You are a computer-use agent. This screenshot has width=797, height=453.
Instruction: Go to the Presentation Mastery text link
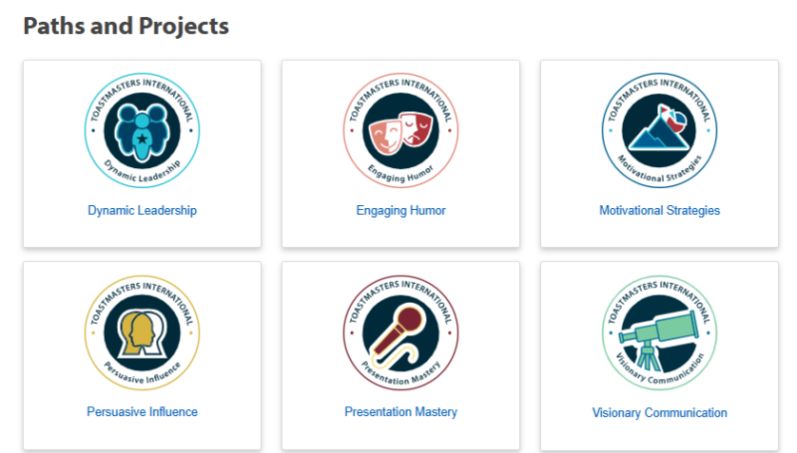(x=400, y=411)
